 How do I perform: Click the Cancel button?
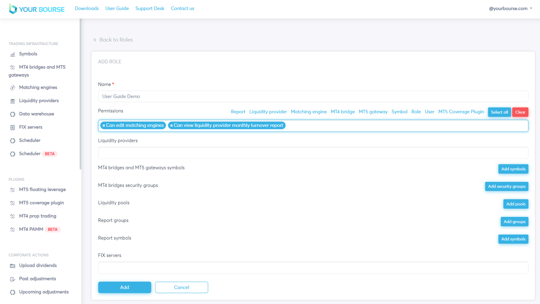click(x=181, y=287)
